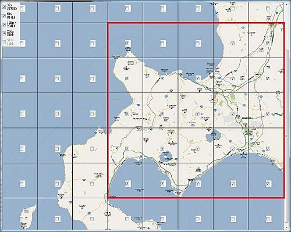Uncheck tile at red selection's top-right corner
Screen dimensions: 291x232
click(268, 44)
